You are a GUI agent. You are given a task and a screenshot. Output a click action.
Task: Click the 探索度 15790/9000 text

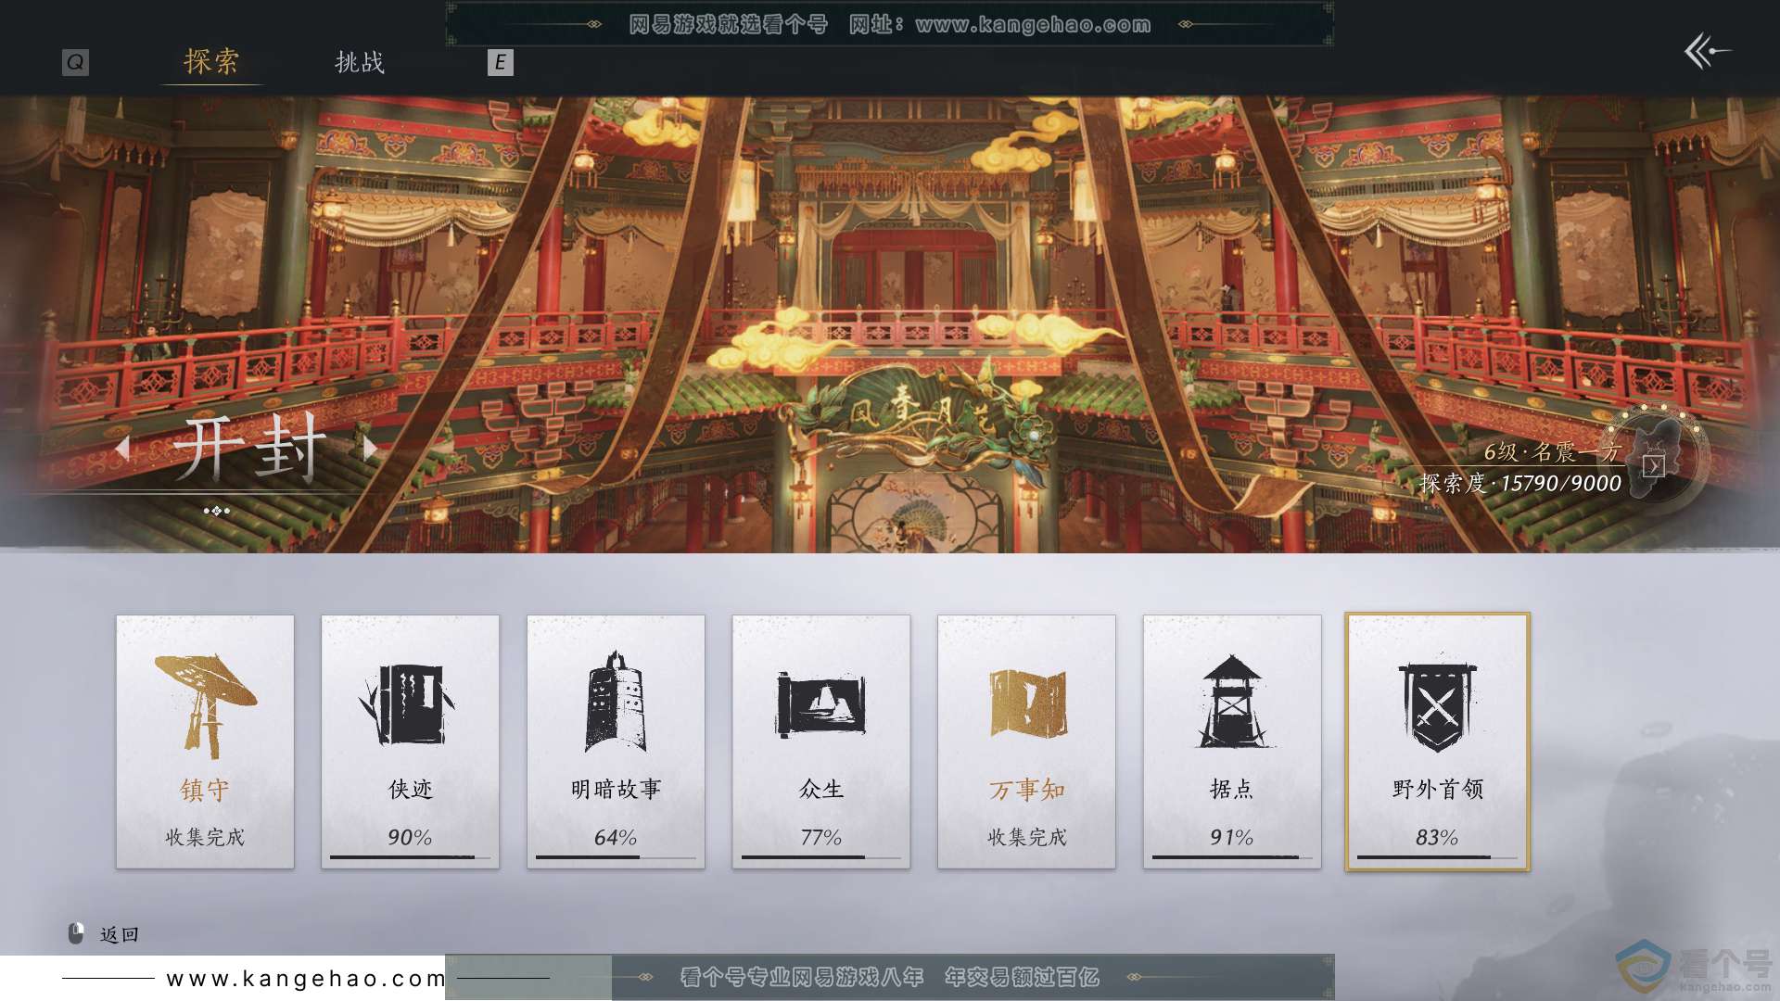(x=1520, y=483)
